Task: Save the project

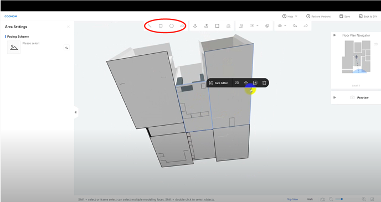Action: pyautogui.click(x=344, y=16)
